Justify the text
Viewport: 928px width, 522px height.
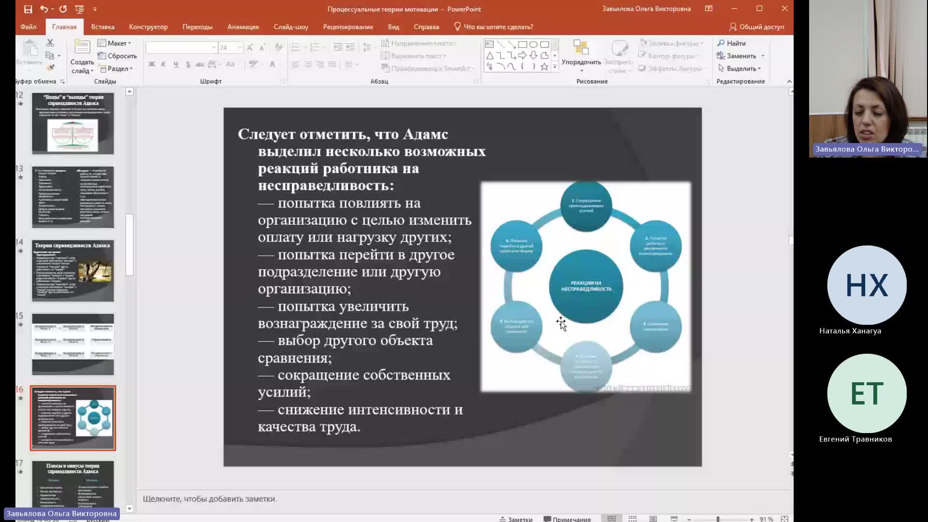click(332, 64)
